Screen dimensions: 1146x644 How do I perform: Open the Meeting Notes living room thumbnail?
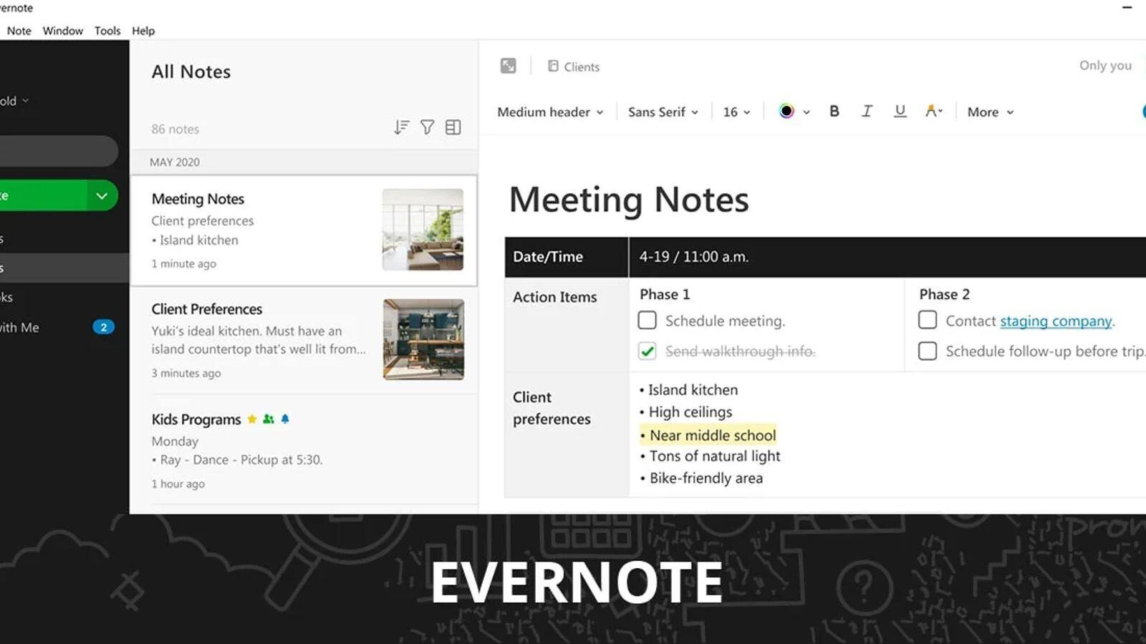pyautogui.click(x=423, y=230)
